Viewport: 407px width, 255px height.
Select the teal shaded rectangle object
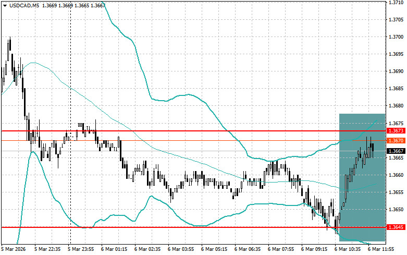tap(362, 177)
